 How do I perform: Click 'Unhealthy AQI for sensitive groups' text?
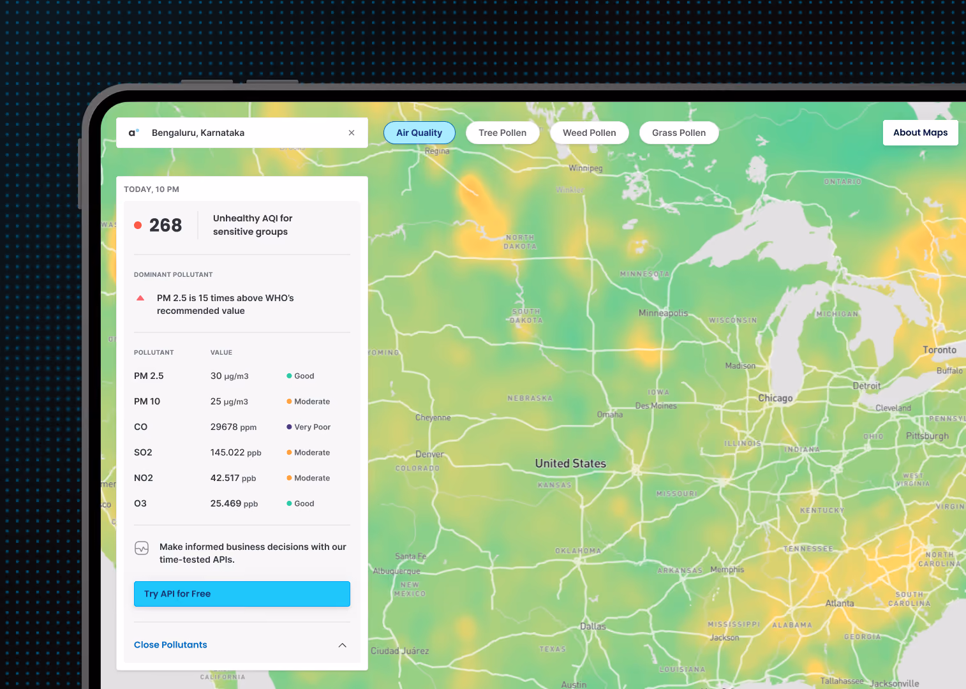(253, 225)
